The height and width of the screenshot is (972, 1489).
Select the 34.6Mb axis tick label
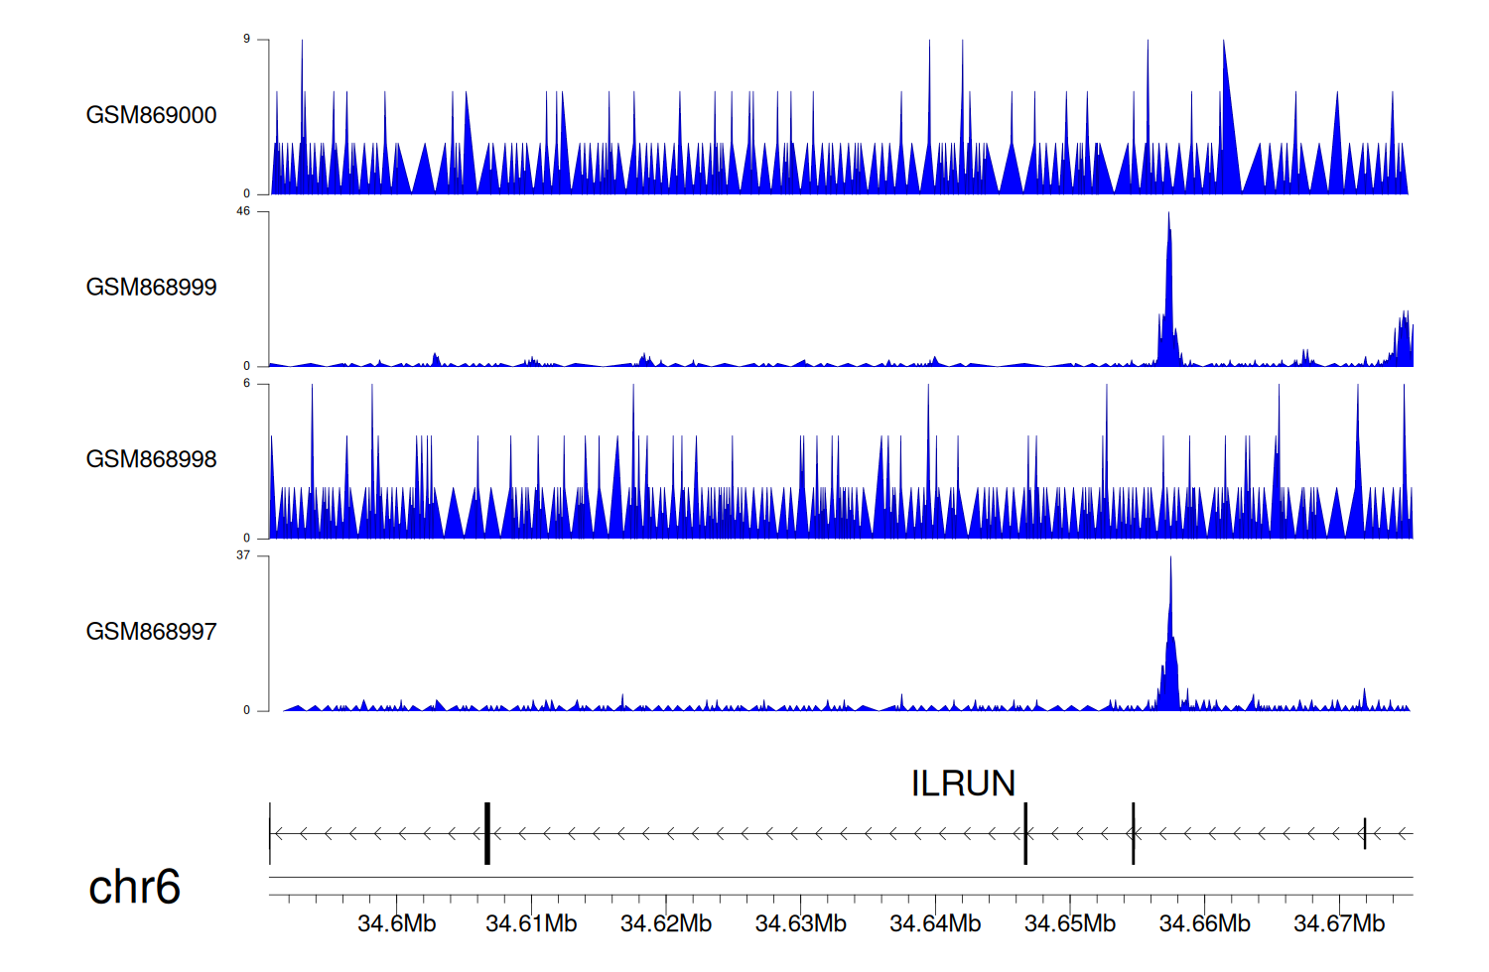396,923
